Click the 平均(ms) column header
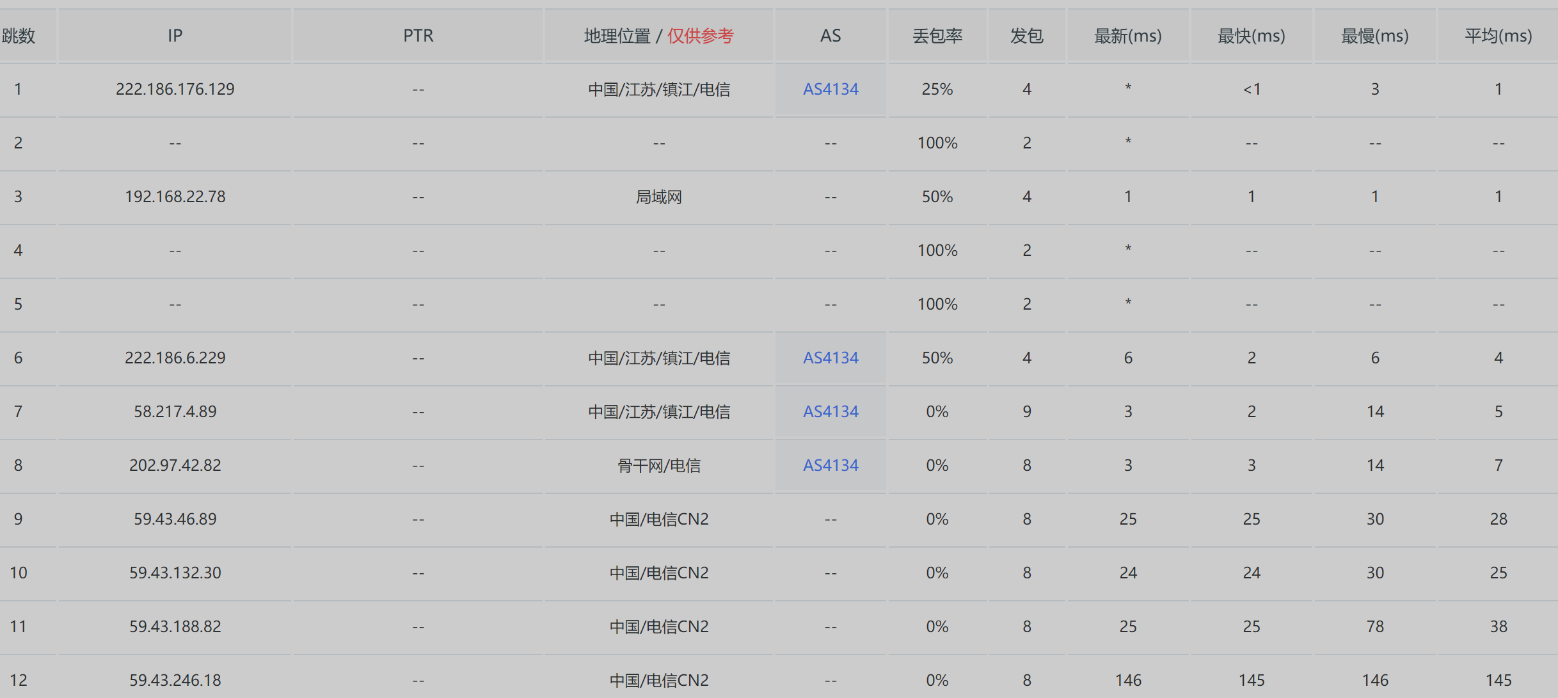Viewport: 1558px width, 698px height. (1498, 36)
